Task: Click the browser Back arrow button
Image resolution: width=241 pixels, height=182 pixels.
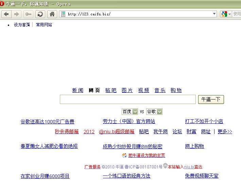Action: tap(6, 14)
